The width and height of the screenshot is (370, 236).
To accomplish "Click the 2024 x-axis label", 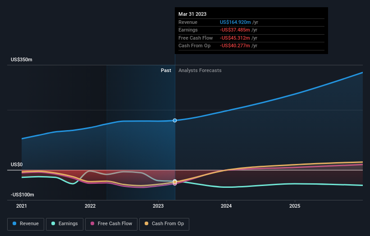I will (x=226, y=206).
